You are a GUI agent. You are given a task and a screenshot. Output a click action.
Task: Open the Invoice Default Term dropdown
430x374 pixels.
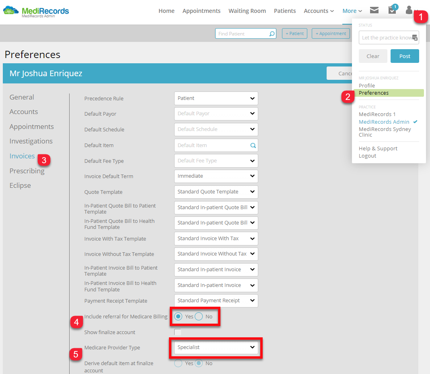coord(216,176)
